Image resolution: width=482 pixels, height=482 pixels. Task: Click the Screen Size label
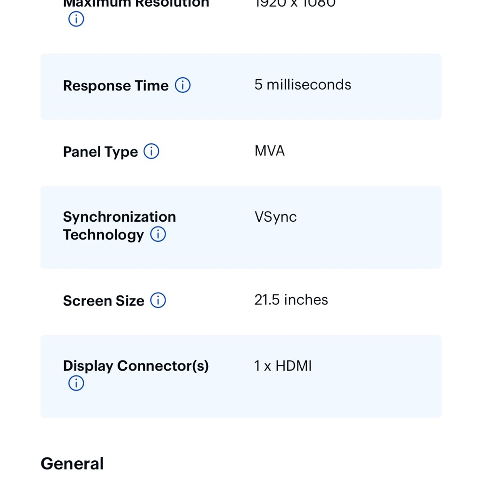click(104, 301)
